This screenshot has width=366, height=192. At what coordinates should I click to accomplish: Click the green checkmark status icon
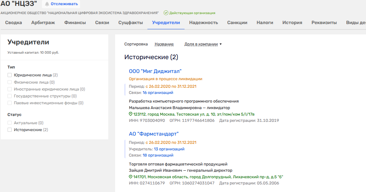pos(166,13)
